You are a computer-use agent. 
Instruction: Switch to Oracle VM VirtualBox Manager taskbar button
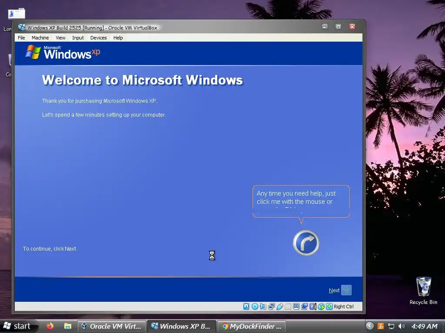point(112,326)
